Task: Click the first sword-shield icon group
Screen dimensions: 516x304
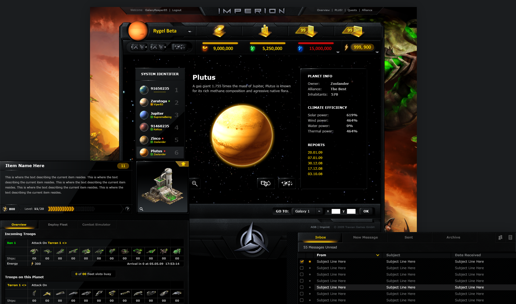Action: (139, 47)
